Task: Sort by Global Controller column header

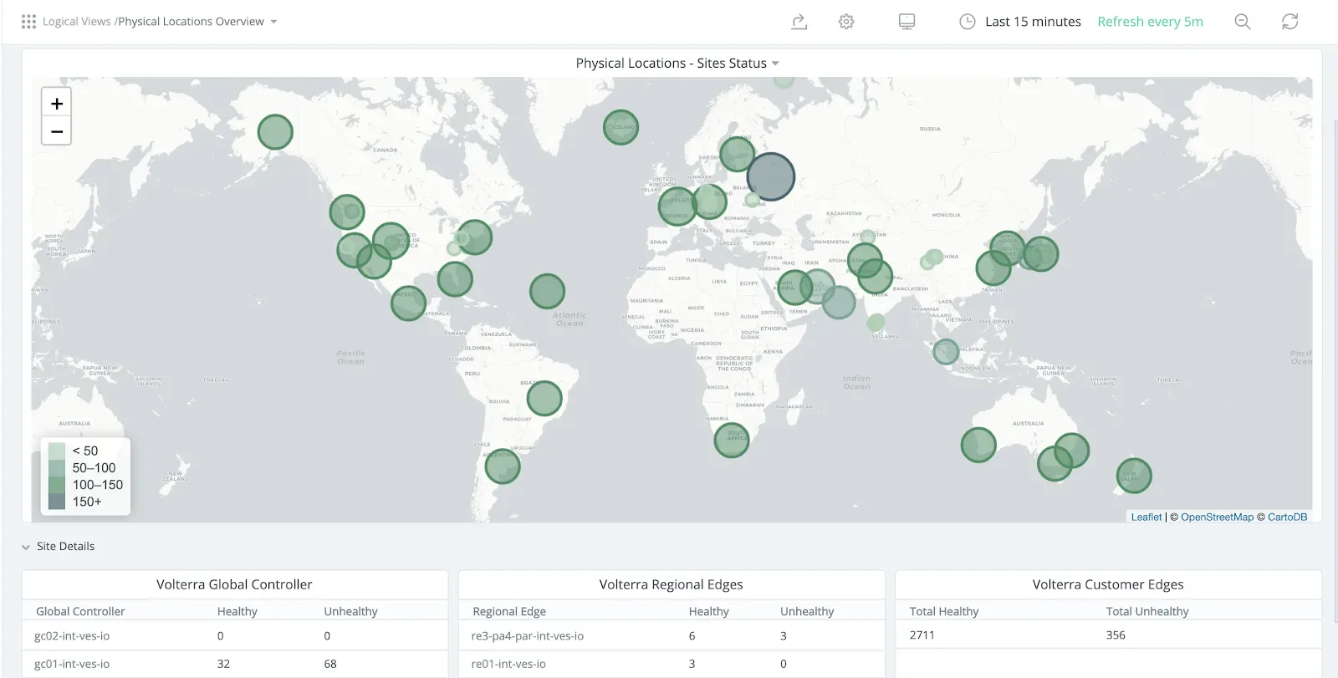Action: click(80, 612)
